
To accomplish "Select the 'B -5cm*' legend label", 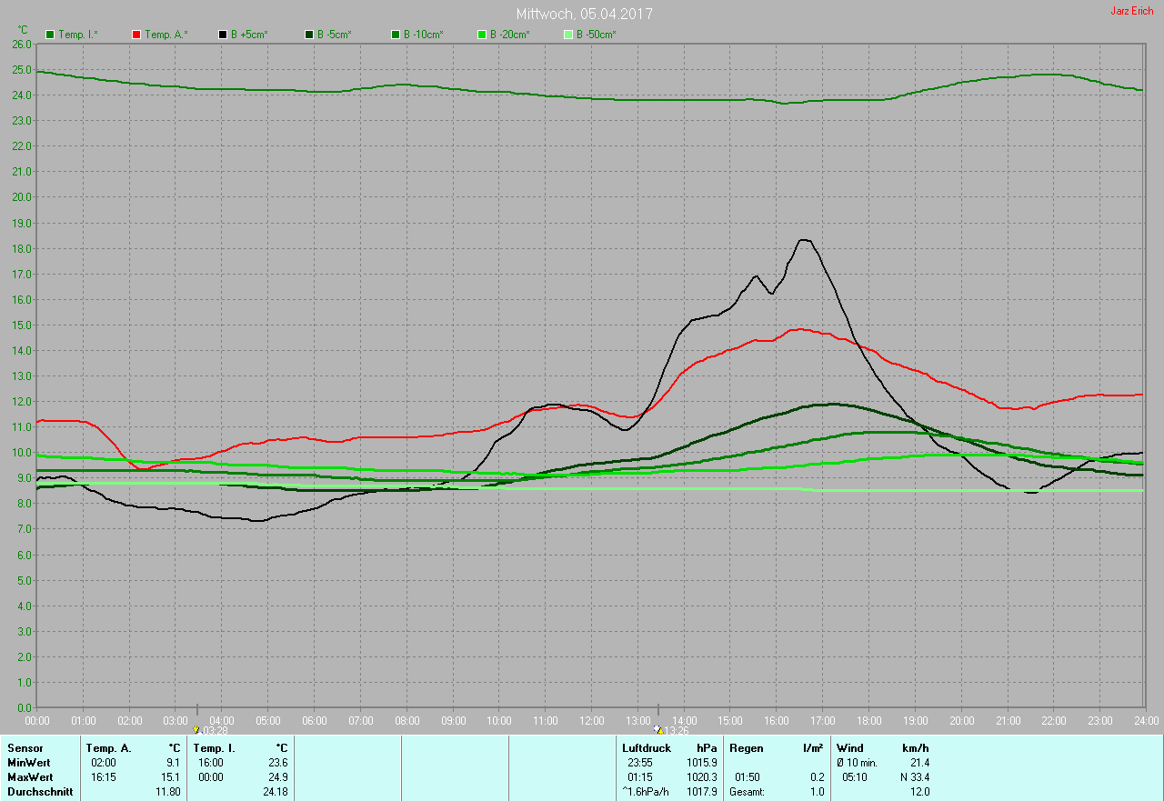I will point(334,35).
